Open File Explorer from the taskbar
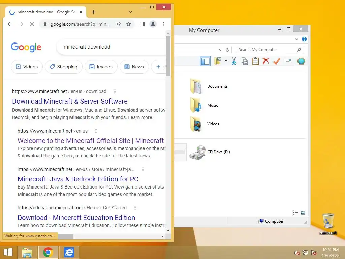Image resolution: width=345 pixels, height=259 pixels. point(27,252)
